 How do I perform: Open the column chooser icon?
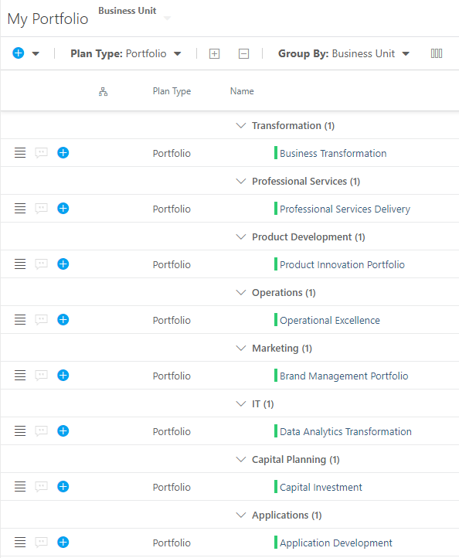pyautogui.click(x=437, y=53)
